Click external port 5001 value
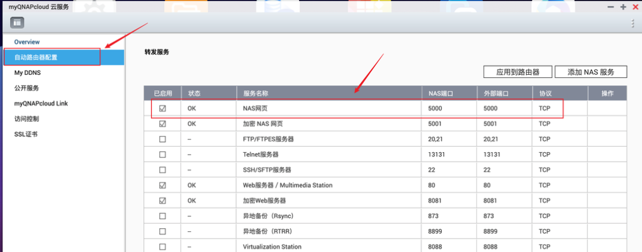Screen dimensions: 642x252 coord(490,124)
